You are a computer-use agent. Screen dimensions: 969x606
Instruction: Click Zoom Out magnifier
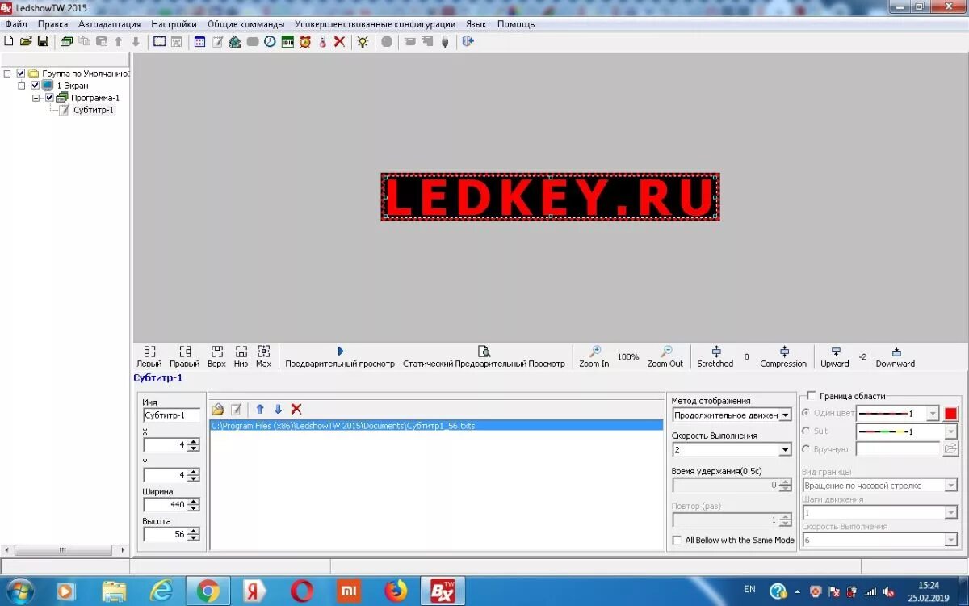(665, 356)
